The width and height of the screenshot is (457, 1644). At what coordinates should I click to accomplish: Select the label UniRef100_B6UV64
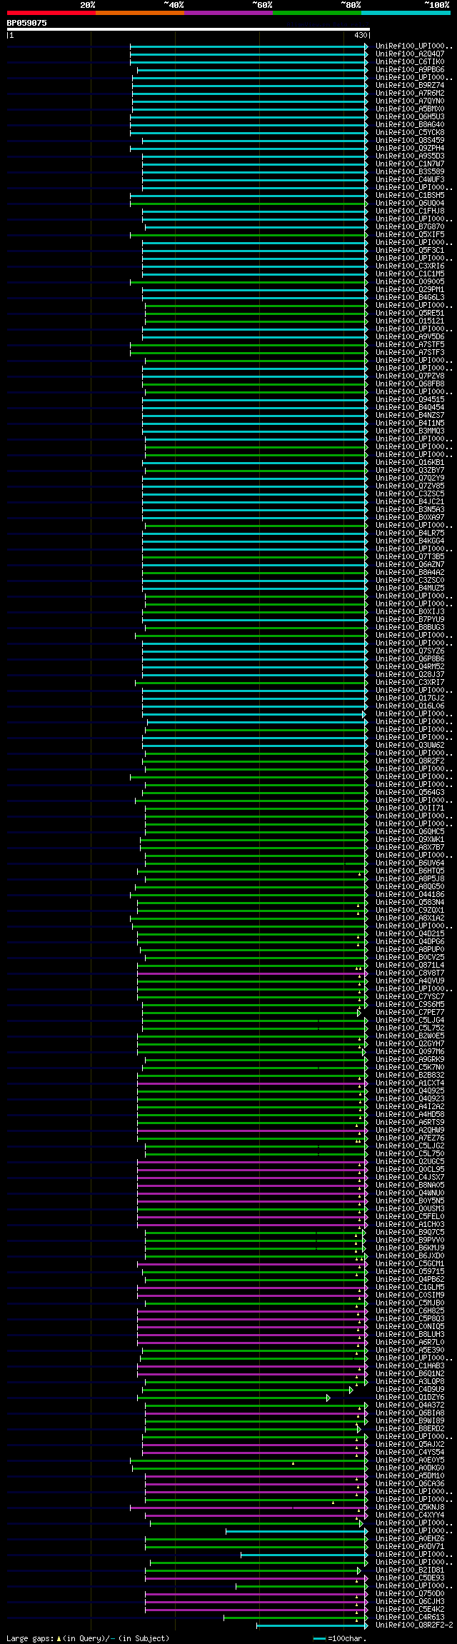click(x=410, y=863)
